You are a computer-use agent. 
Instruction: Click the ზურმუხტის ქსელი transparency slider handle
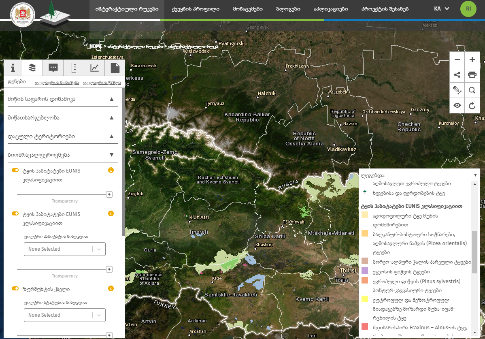(109, 335)
